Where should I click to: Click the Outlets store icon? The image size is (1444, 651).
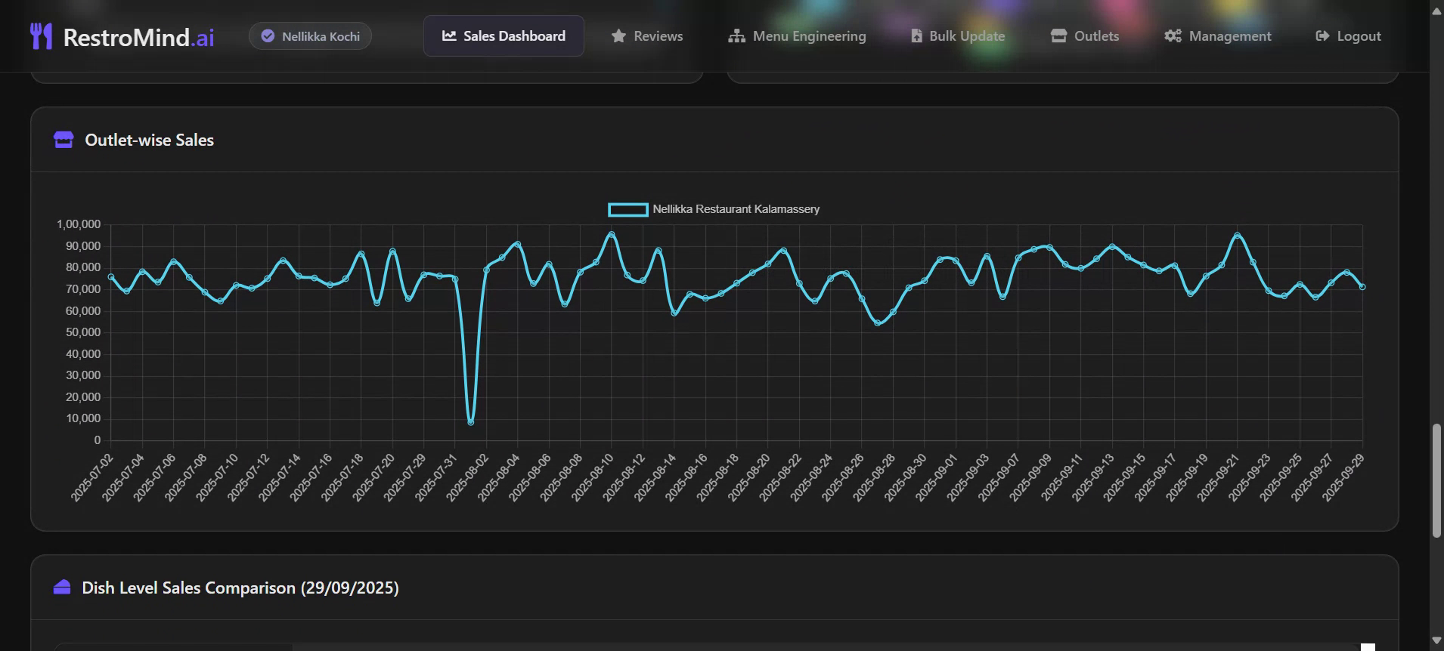(x=1058, y=36)
